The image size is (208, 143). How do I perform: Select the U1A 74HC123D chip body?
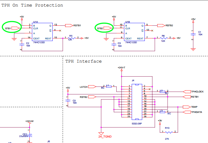[42, 32]
